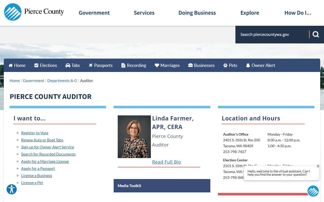Click the address 2401 S. 35th St. Rm 200
This screenshot has height=202, width=324.
pyautogui.click(x=241, y=140)
